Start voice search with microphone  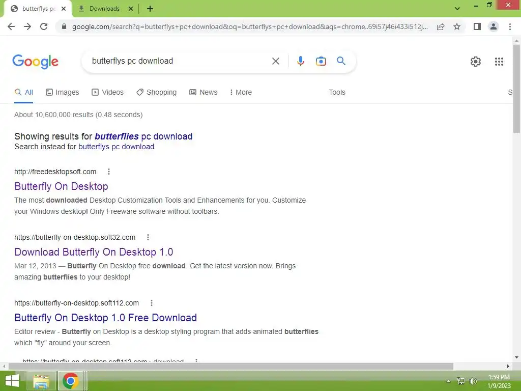click(x=300, y=61)
